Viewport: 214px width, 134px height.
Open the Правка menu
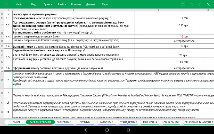[48, 4]
